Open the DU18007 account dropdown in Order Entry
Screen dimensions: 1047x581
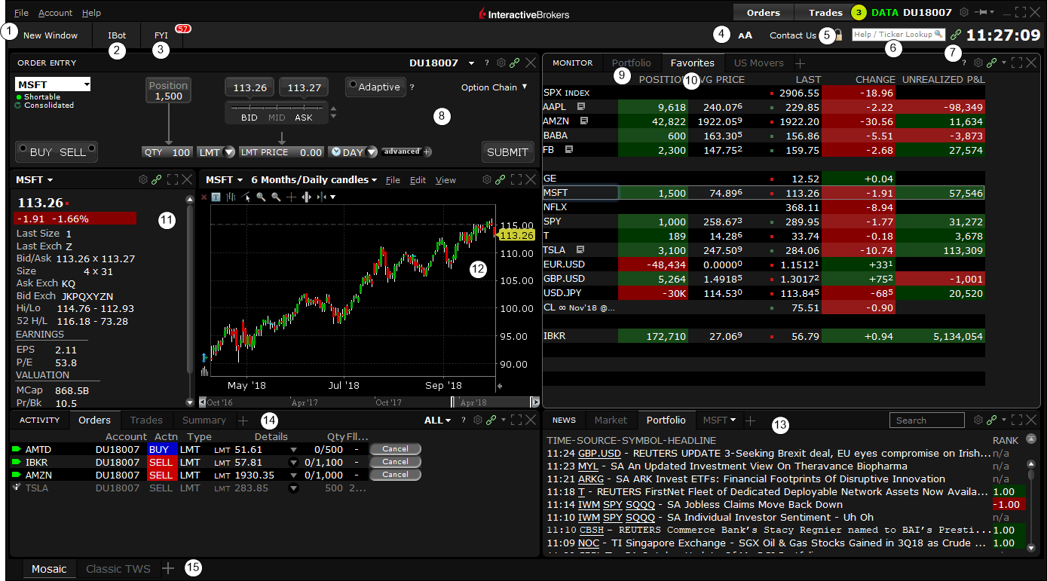[x=472, y=63]
